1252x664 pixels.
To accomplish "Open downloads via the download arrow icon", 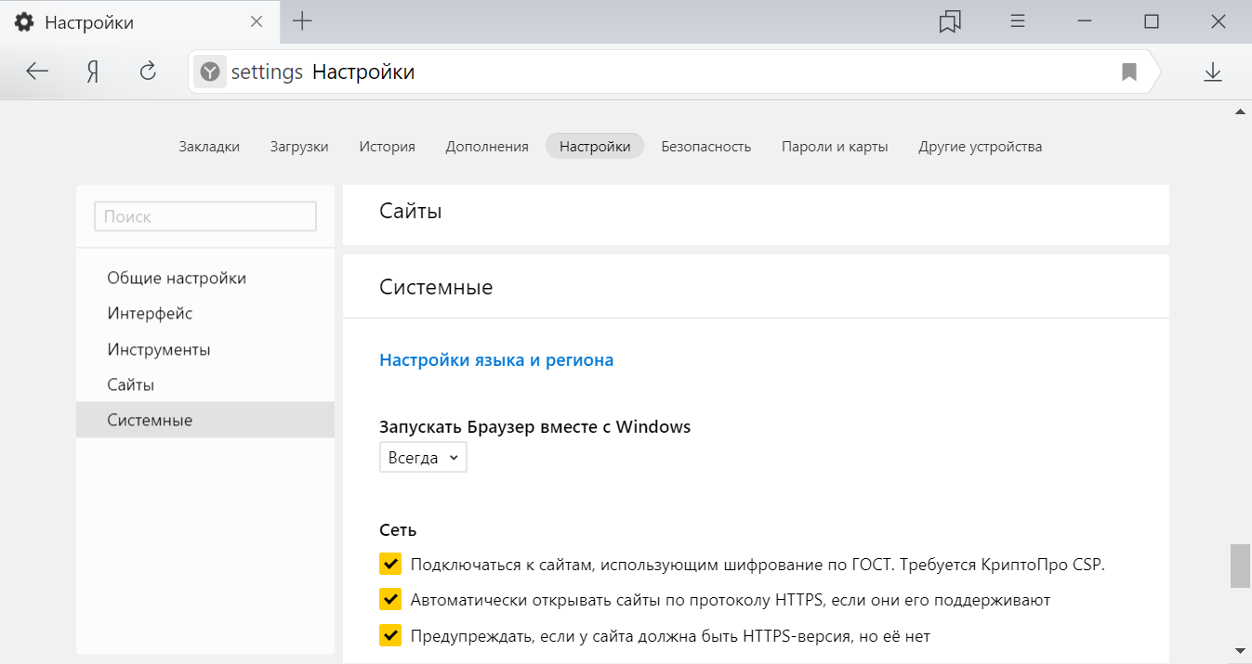I will click(1212, 72).
